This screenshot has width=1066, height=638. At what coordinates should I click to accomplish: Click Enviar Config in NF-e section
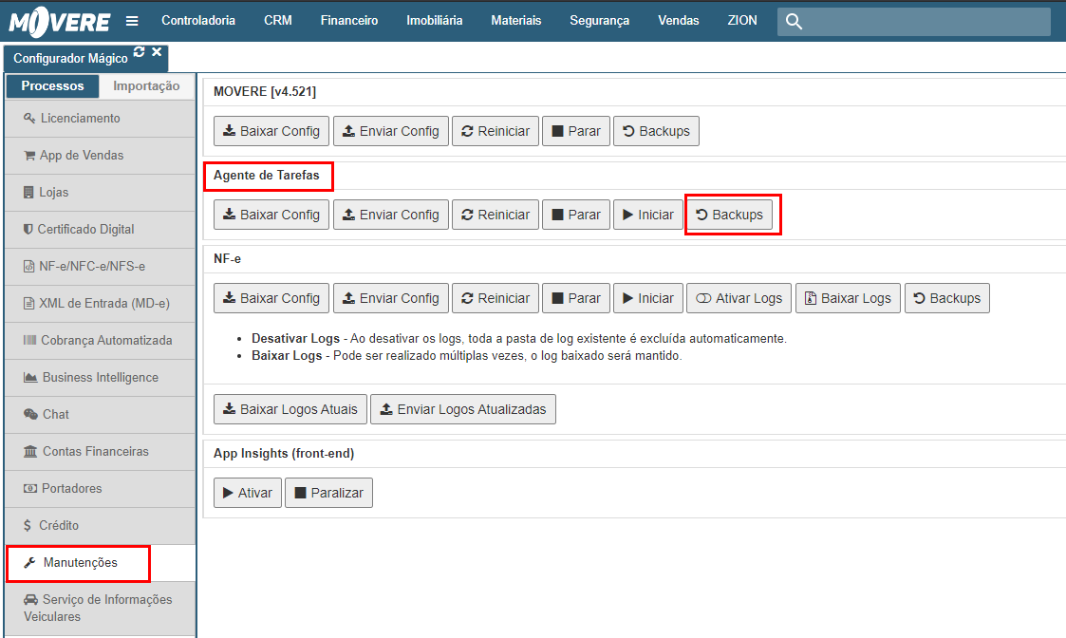tap(391, 299)
